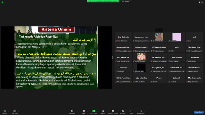Select the shifa participant tile
This screenshot has height=115, width=205.
[x=176, y=47]
